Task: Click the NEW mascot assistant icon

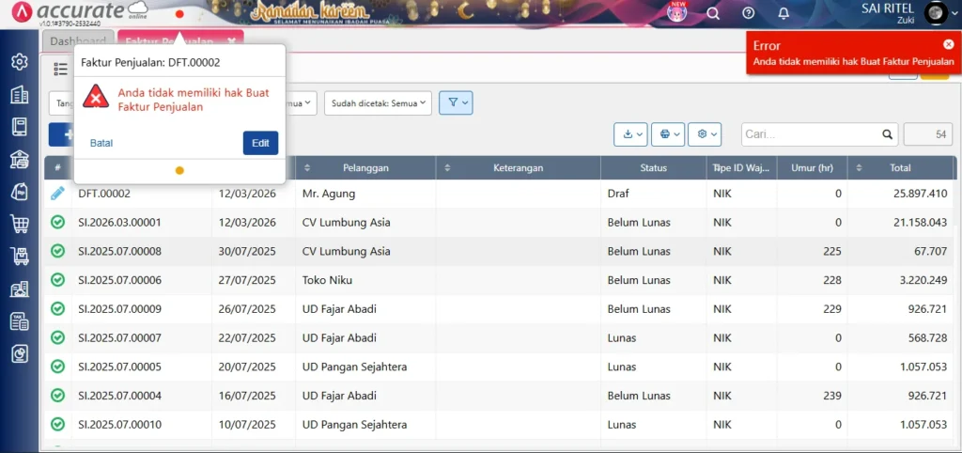Action: pos(676,13)
